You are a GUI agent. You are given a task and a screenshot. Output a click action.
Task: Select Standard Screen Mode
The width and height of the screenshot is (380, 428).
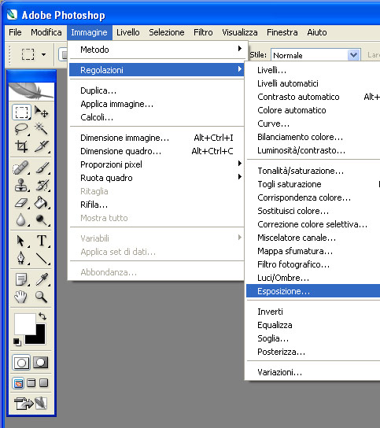tap(18, 383)
